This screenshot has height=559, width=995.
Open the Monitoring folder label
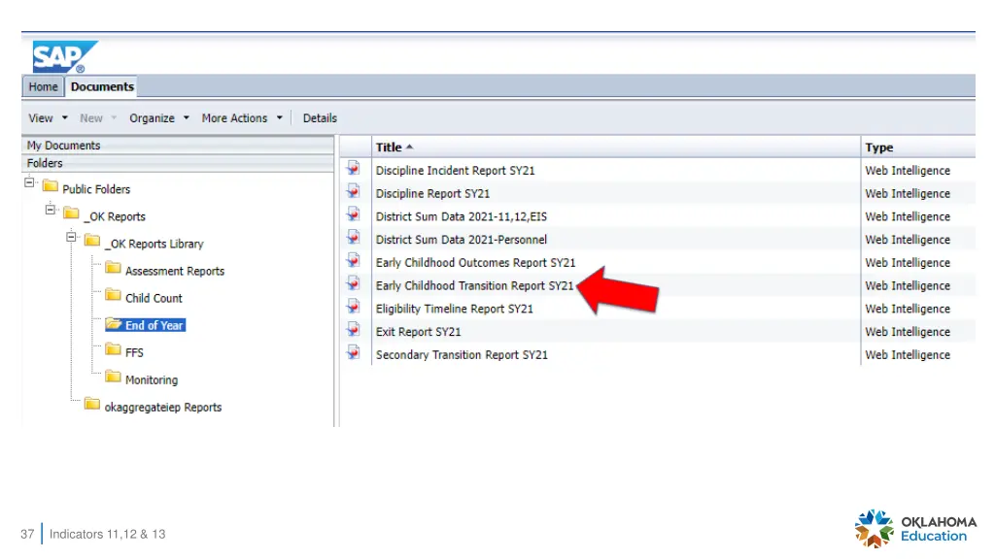pos(152,379)
